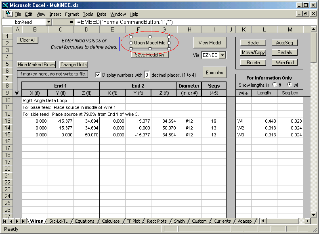Expand the Via EZNEC dropdown
The height and width of the screenshot is (234, 319).
[222, 55]
